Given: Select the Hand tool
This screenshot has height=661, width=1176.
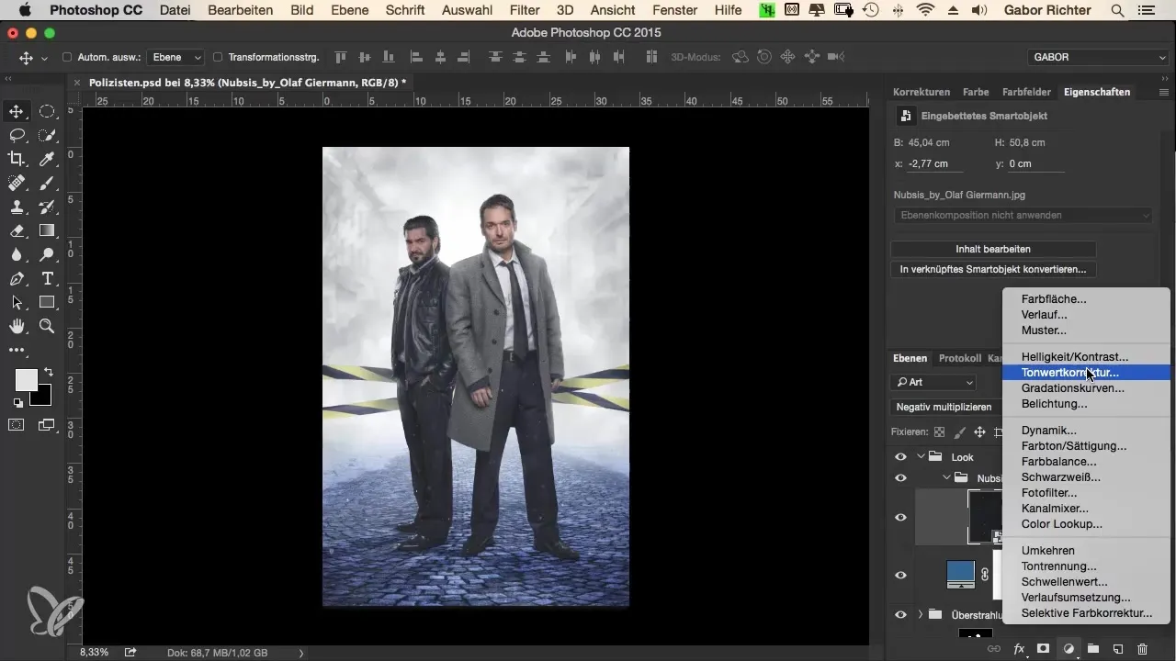Looking at the screenshot, I should pos(17,326).
